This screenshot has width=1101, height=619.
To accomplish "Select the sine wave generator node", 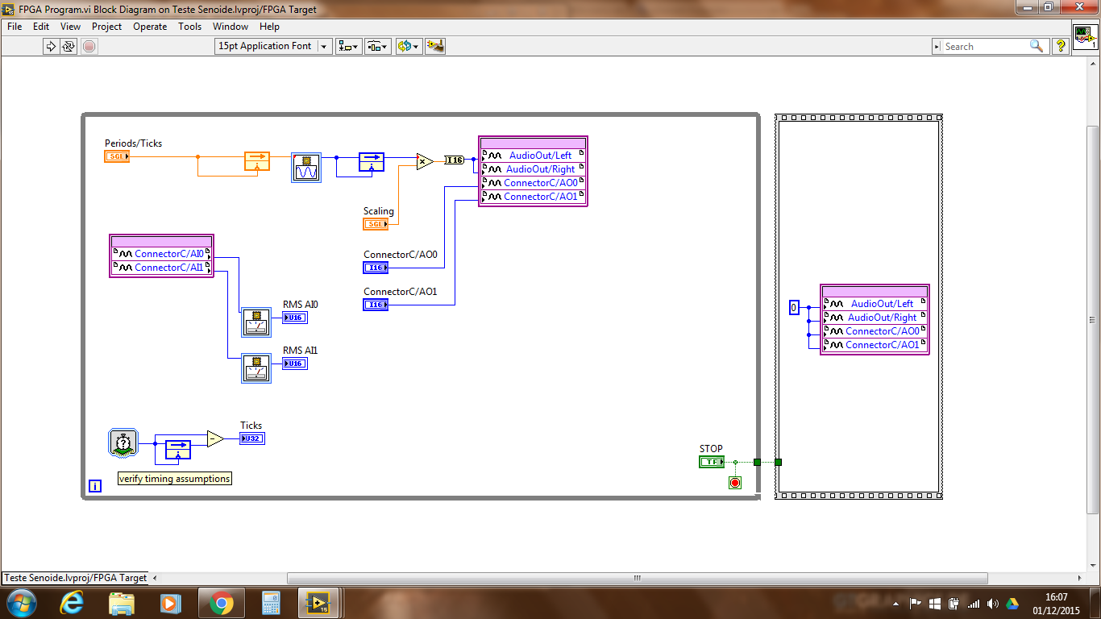I will point(306,168).
